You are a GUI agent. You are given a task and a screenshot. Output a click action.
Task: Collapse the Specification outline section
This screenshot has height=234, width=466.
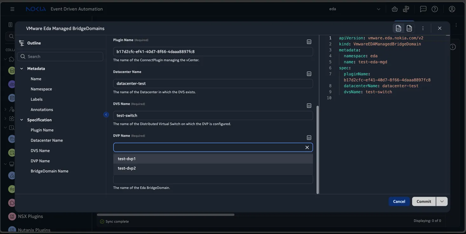pyautogui.click(x=22, y=120)
